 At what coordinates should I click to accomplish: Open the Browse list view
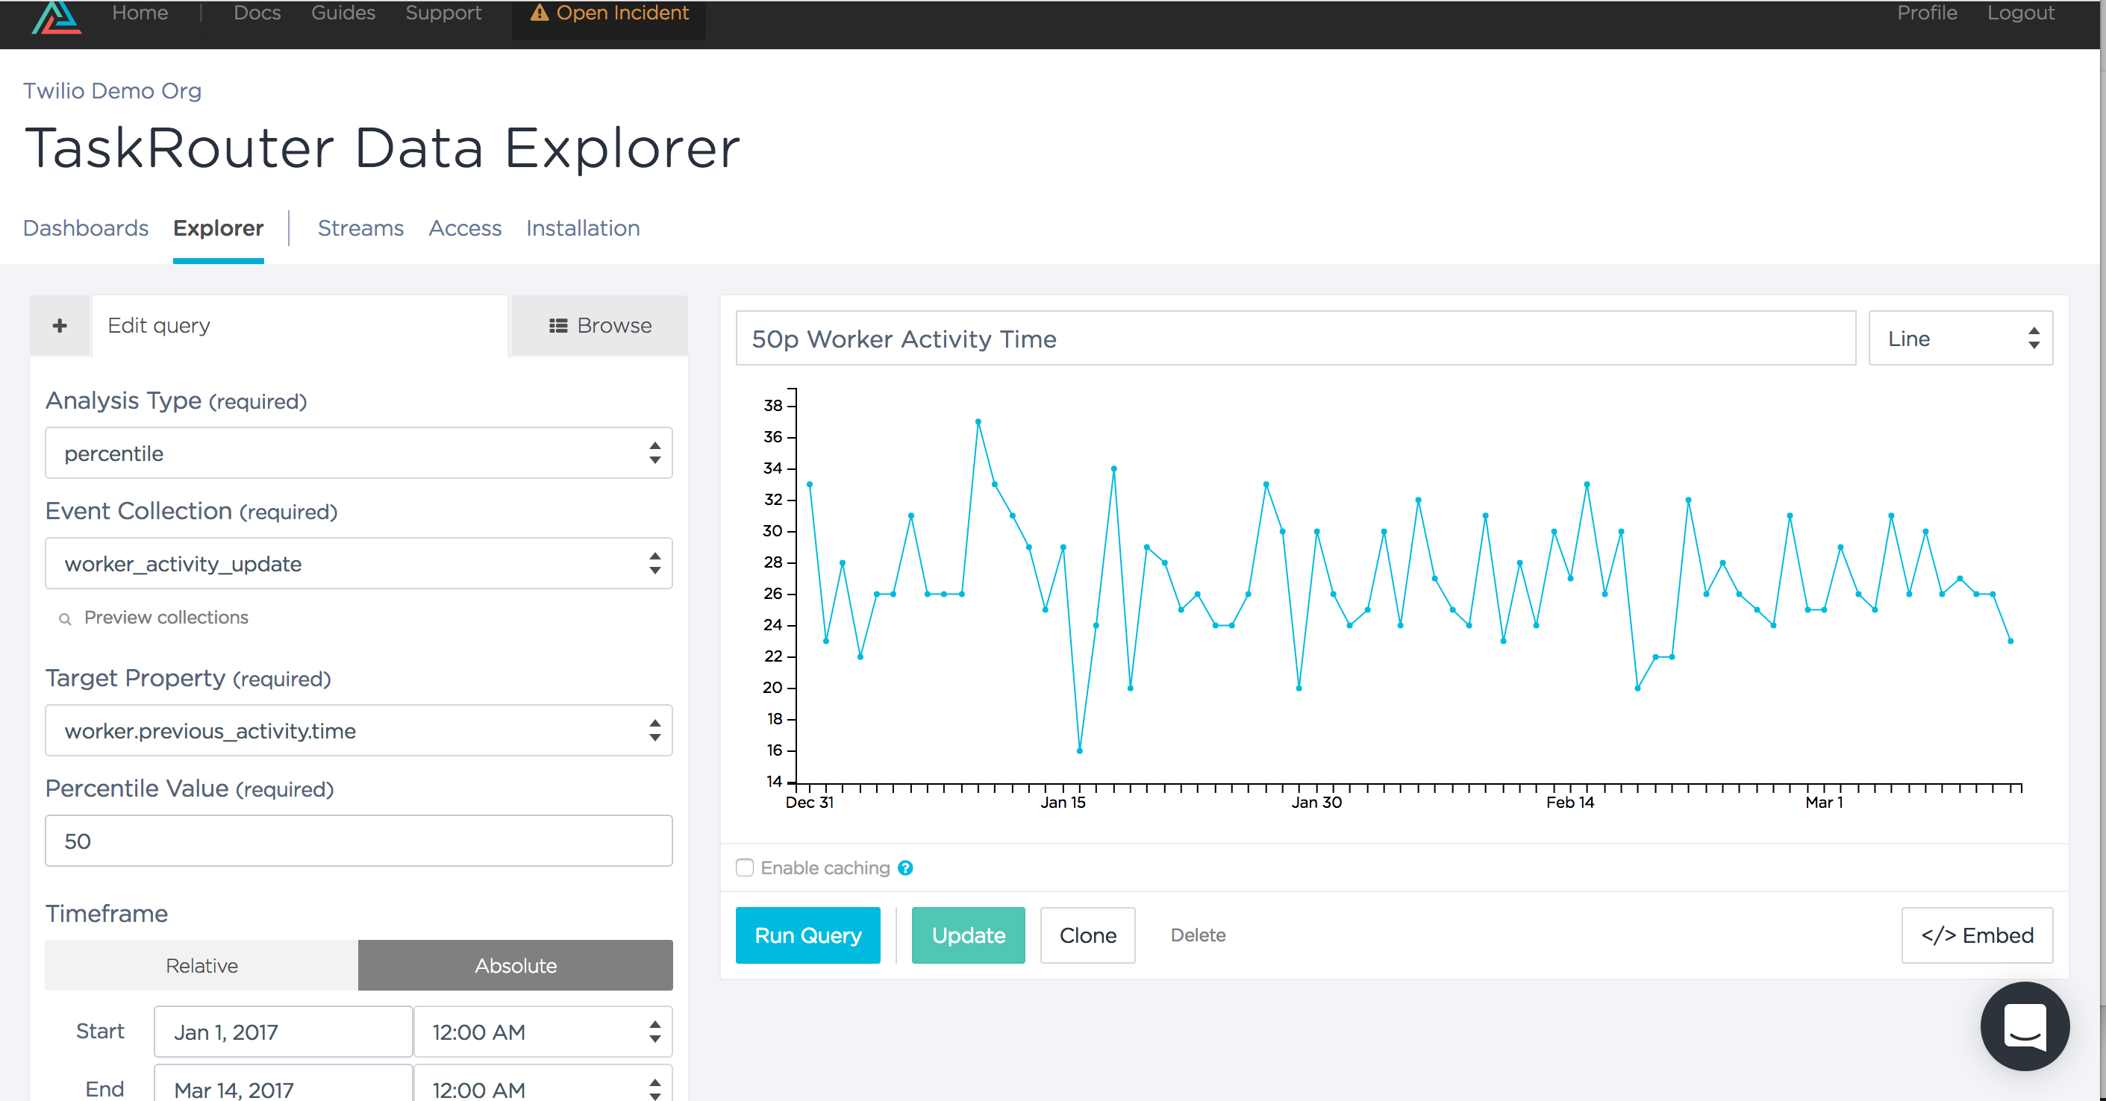coord(599,325)
